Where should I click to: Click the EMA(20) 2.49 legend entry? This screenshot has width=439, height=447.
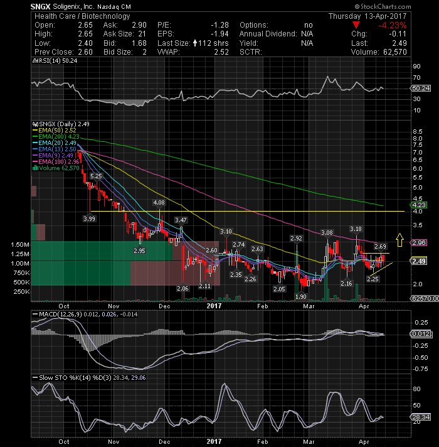pos(55,143)
